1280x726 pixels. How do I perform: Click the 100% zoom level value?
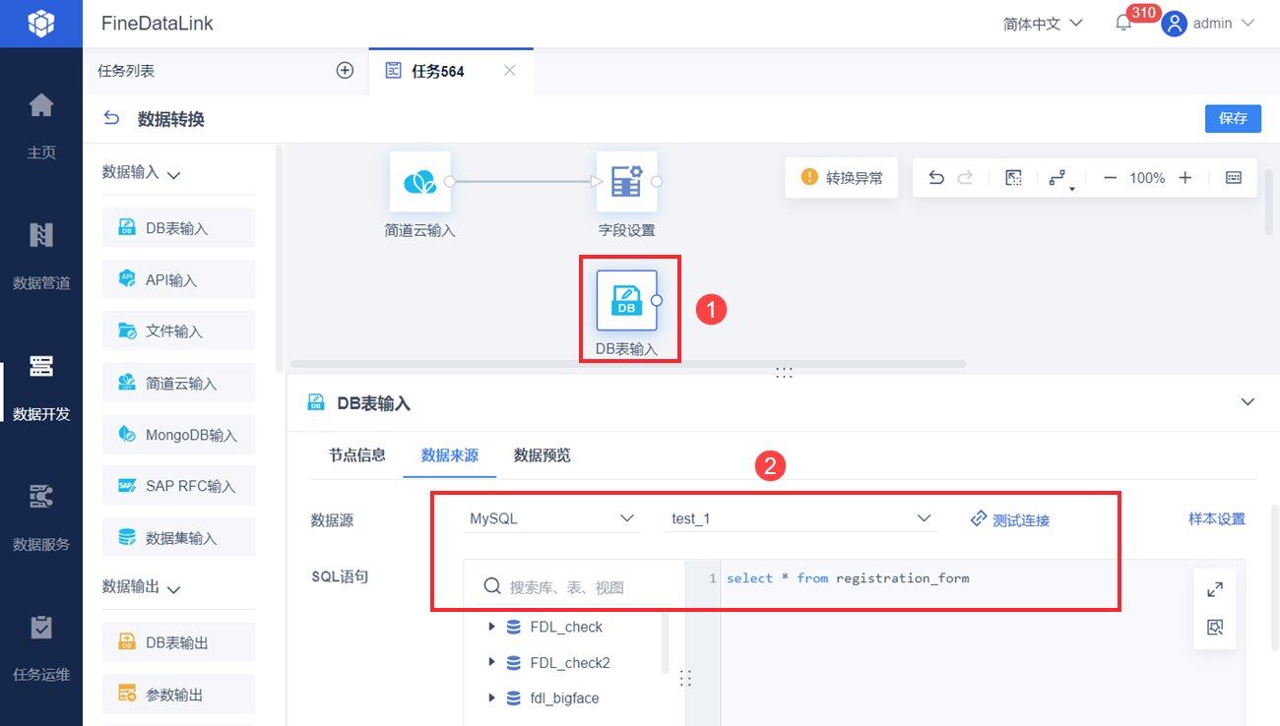tap(1147, 178)
